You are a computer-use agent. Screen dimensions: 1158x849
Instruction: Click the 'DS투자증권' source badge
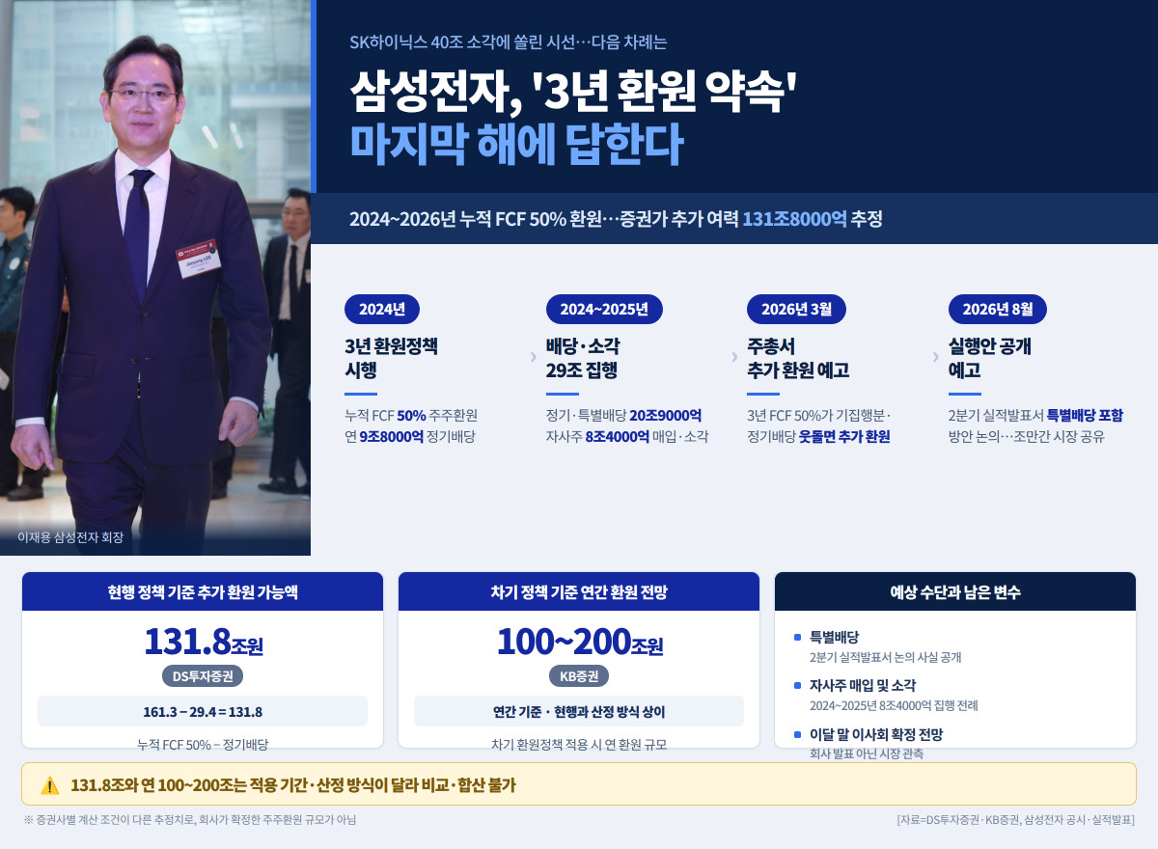click(x=203, y=676)
